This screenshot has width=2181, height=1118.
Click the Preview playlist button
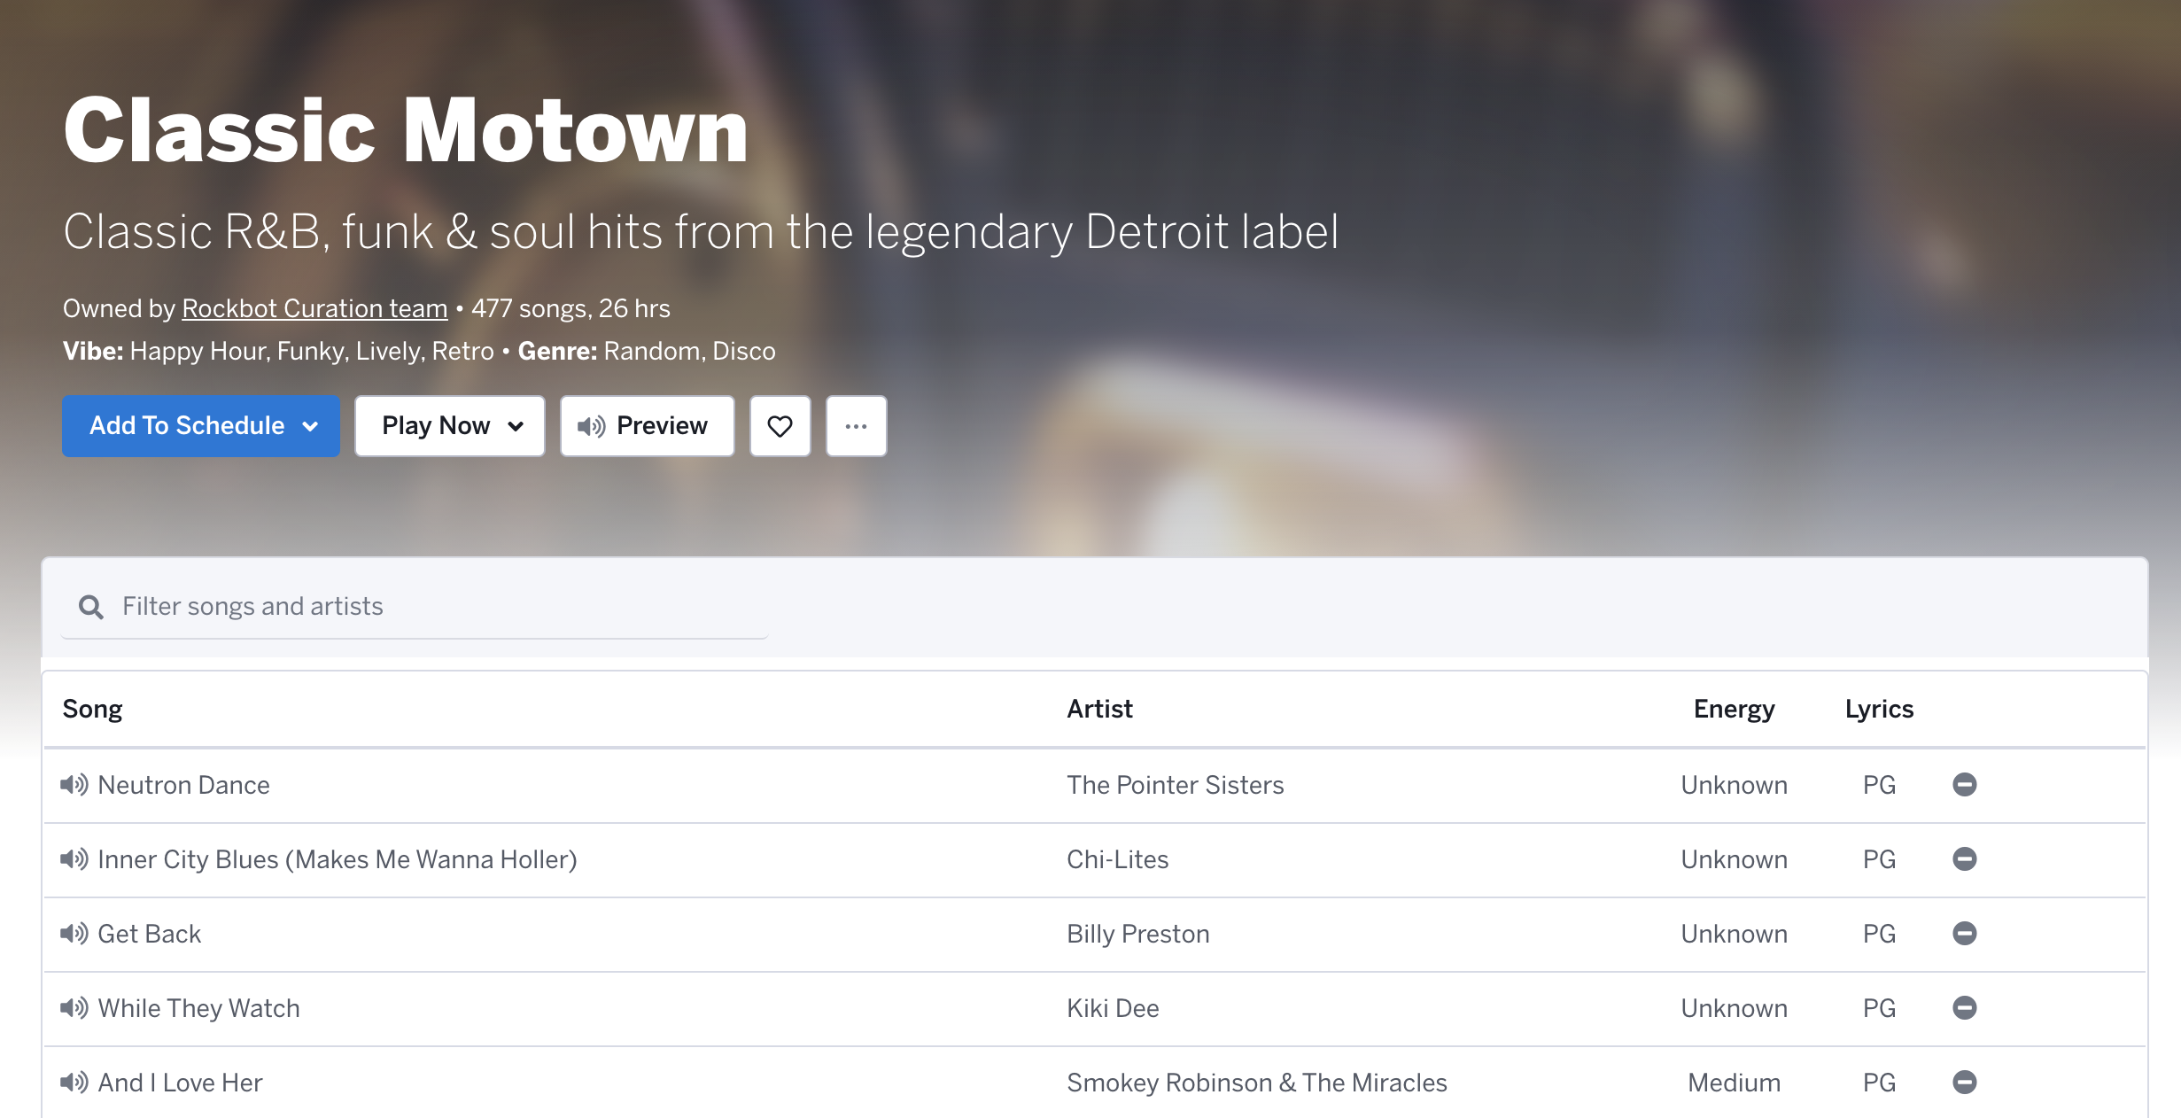[648, 426]
